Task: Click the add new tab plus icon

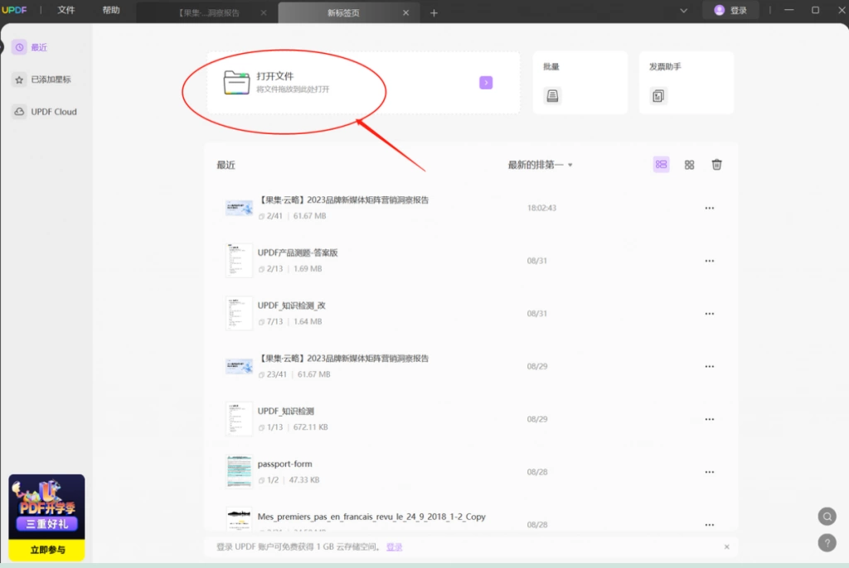Action: click(434, 13)
